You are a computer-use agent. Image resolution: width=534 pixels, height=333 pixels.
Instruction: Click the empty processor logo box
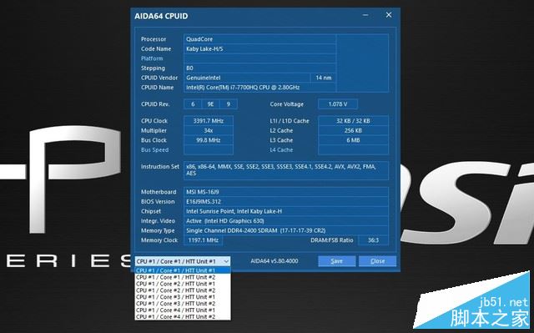pos(362,63)
